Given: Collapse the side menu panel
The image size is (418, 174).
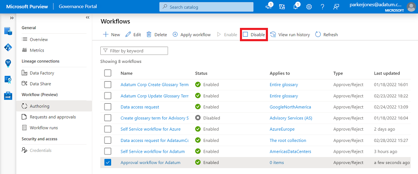Looking at the screenshot, I should 87,17.
